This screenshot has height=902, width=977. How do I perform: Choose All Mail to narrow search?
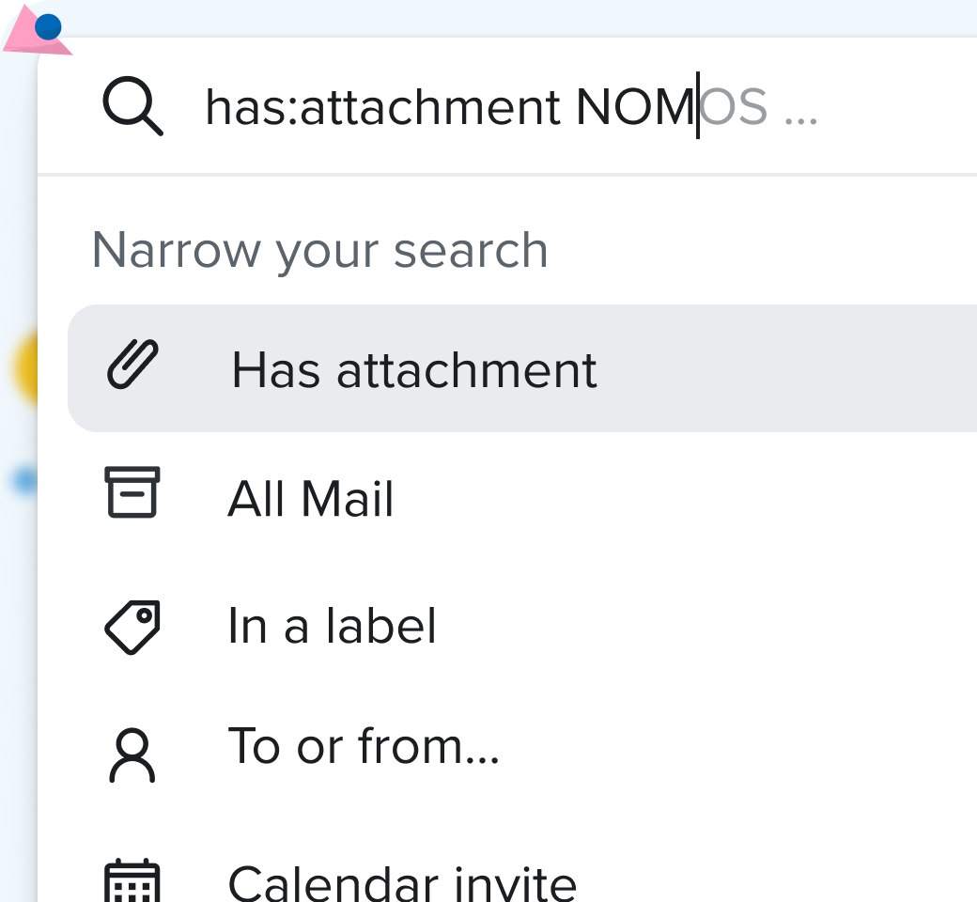pos(311,498)
